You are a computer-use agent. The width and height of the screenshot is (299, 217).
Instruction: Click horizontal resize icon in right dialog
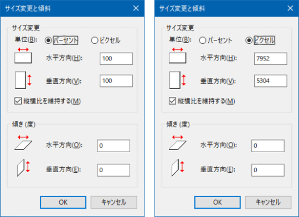[177, 55]
